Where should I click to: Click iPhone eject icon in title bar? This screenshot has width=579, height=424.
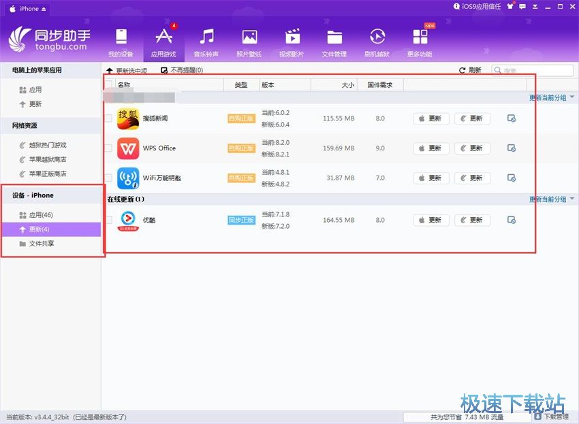click(x=44, y=9)
